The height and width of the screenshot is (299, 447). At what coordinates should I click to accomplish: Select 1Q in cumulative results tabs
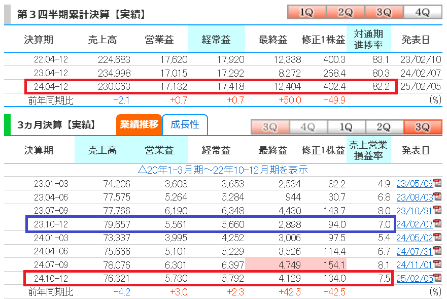(x=307, y=12)
